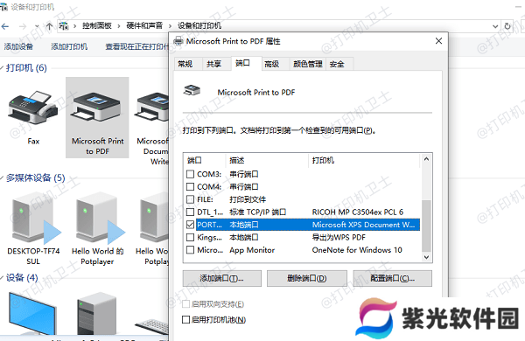Viewport: 525px width, 341px height.
Task: Select the Microsoft XPS Document W... entry
Action: point(363,225)
